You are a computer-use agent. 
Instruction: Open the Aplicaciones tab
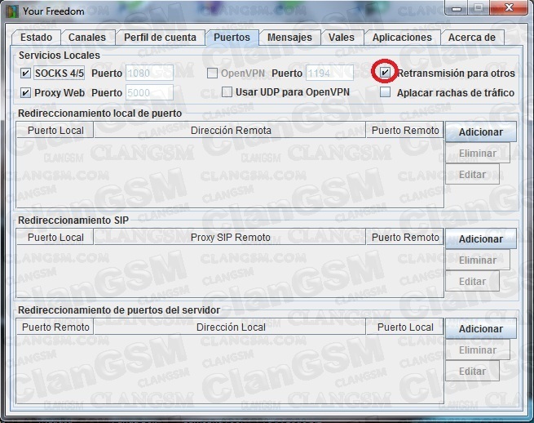402,38
